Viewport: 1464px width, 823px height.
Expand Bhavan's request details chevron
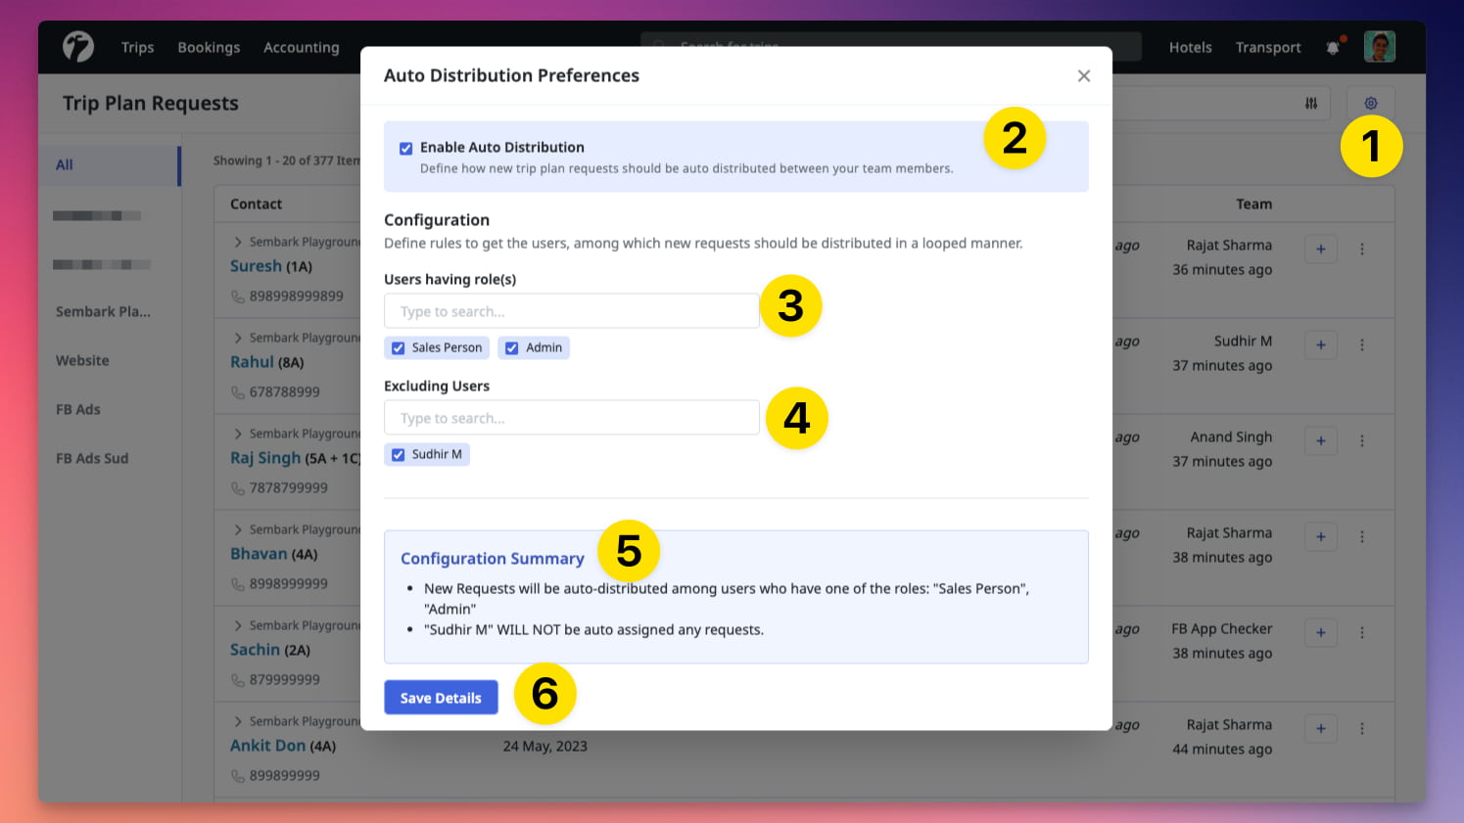tap(237, 529)
